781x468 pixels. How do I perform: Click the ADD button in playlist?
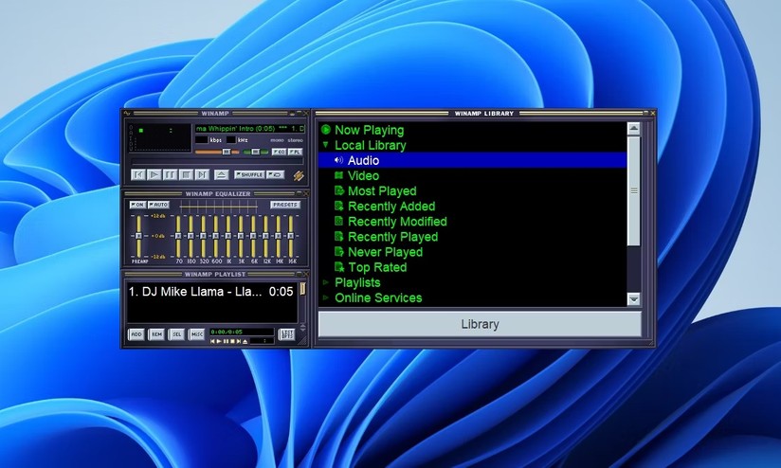click(136, 334)
